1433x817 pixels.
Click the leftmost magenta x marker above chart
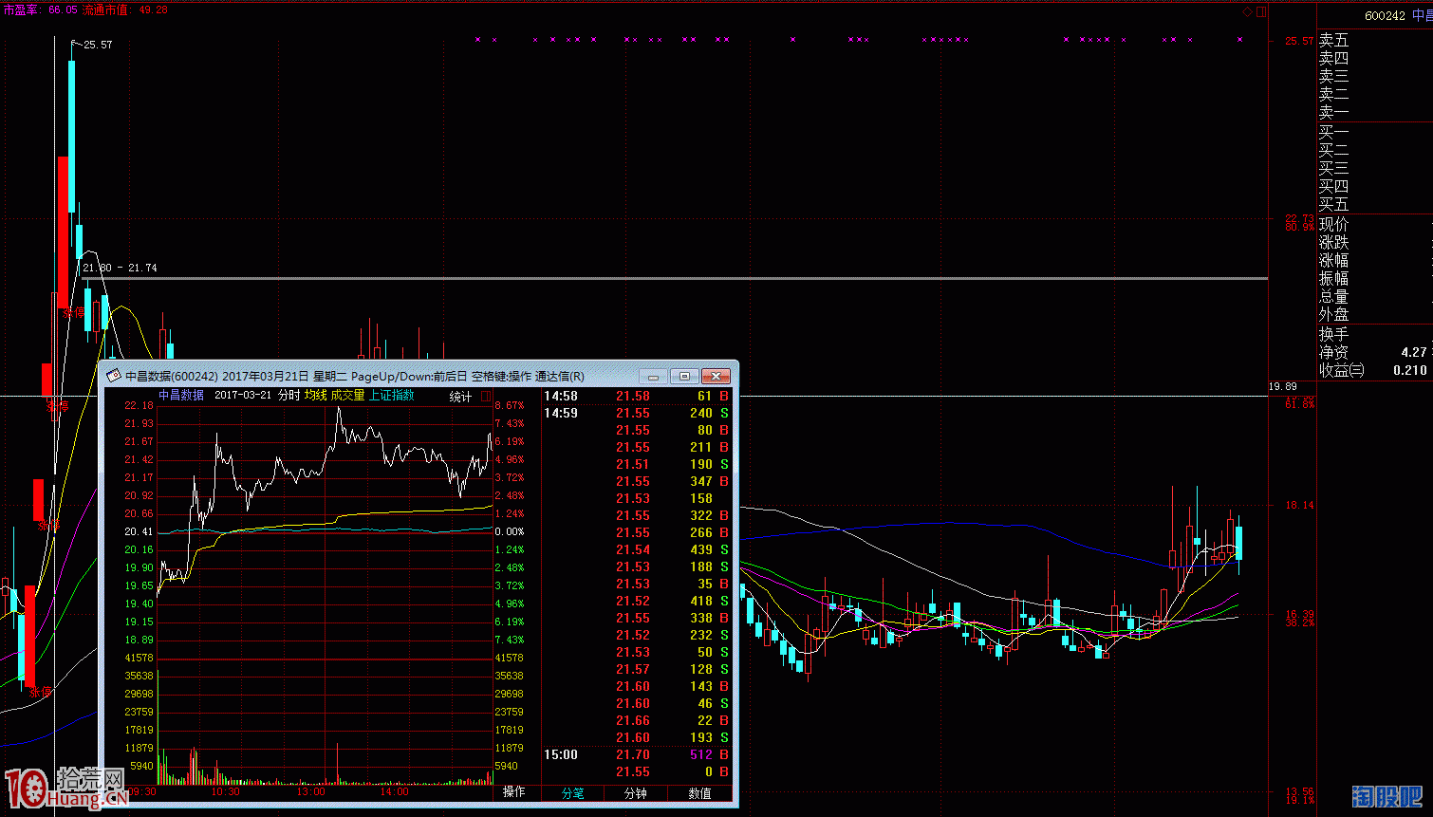[477, 40]
